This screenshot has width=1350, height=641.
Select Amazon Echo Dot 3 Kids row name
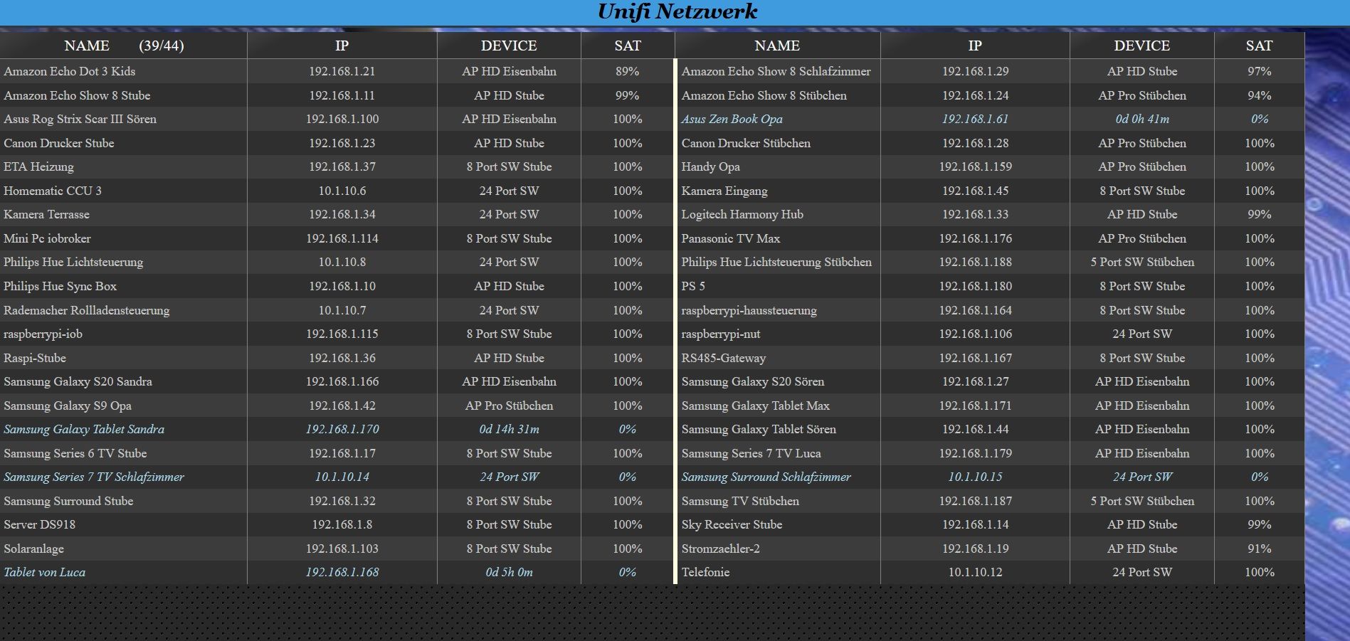(69, 71)
